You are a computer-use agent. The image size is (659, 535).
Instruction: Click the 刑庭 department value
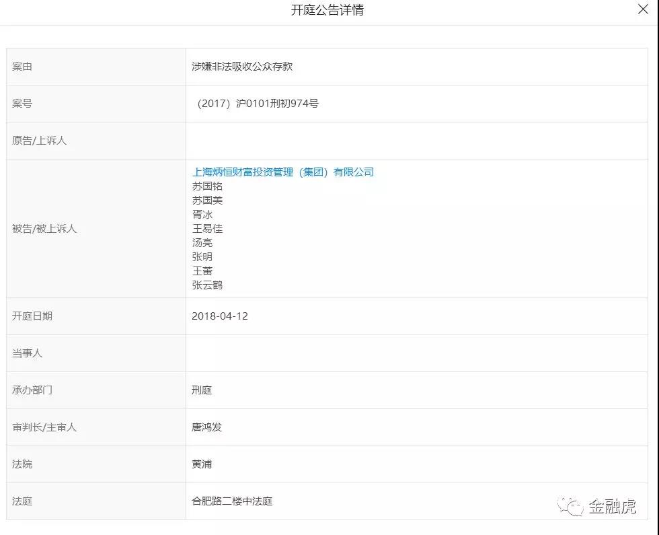202,390
